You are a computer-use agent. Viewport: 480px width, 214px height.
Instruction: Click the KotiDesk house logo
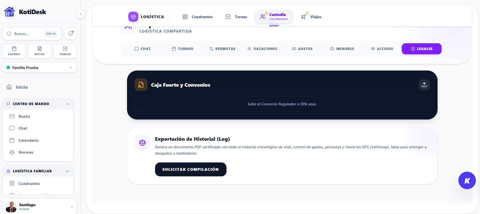click(x=10, y=12)
